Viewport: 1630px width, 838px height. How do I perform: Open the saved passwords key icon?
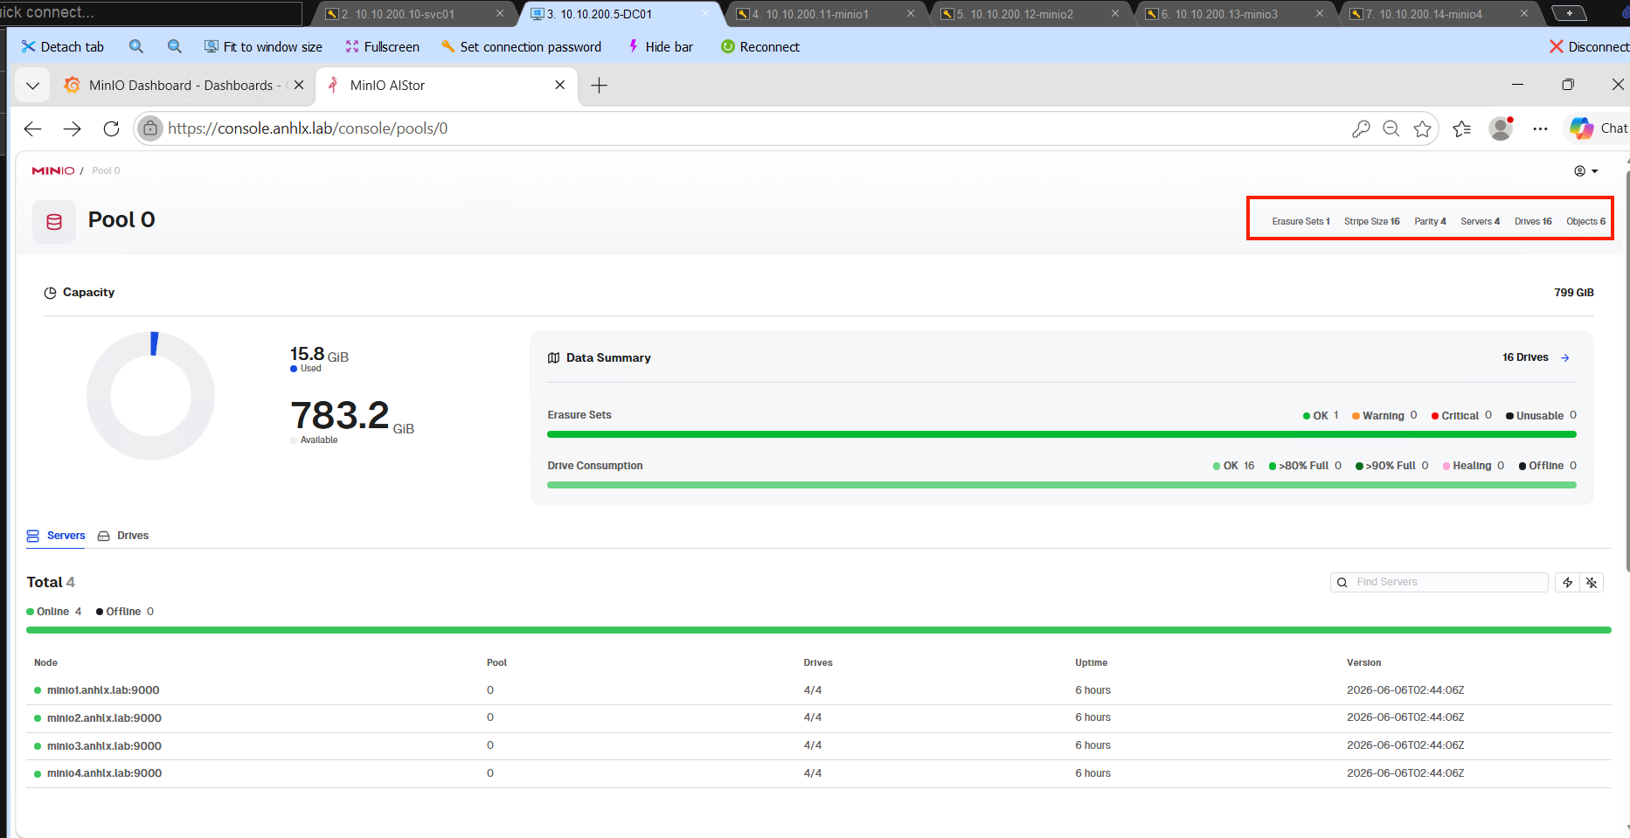(x=1361, y=129)
